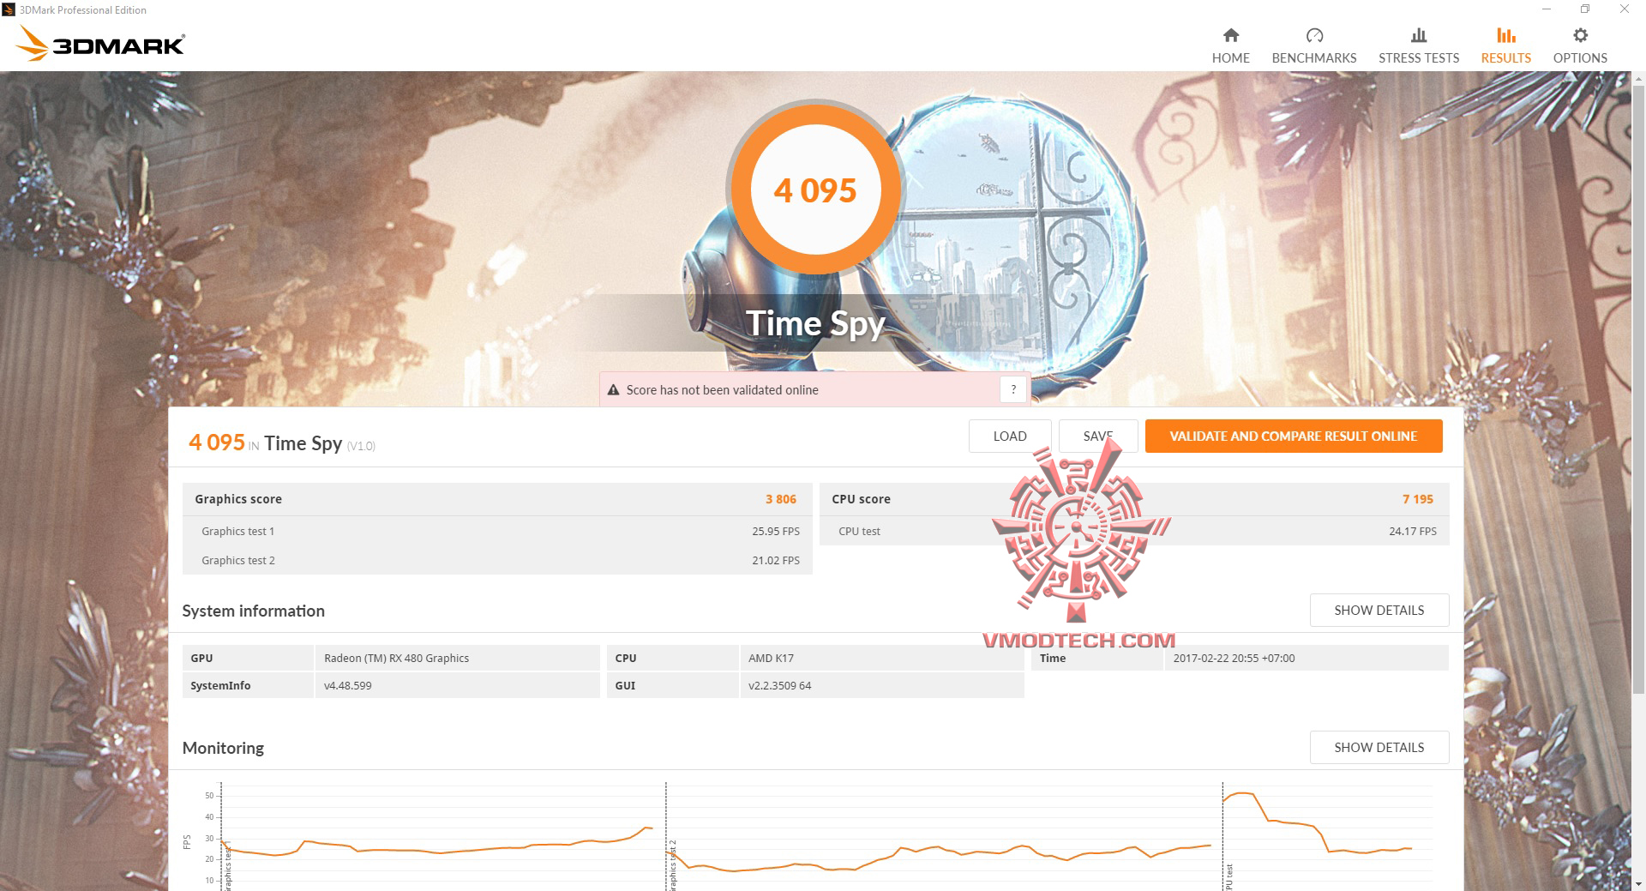Click the 3DMark logo
The height and width of the screenshot is (891, 1646).
[x=101, y=44]
